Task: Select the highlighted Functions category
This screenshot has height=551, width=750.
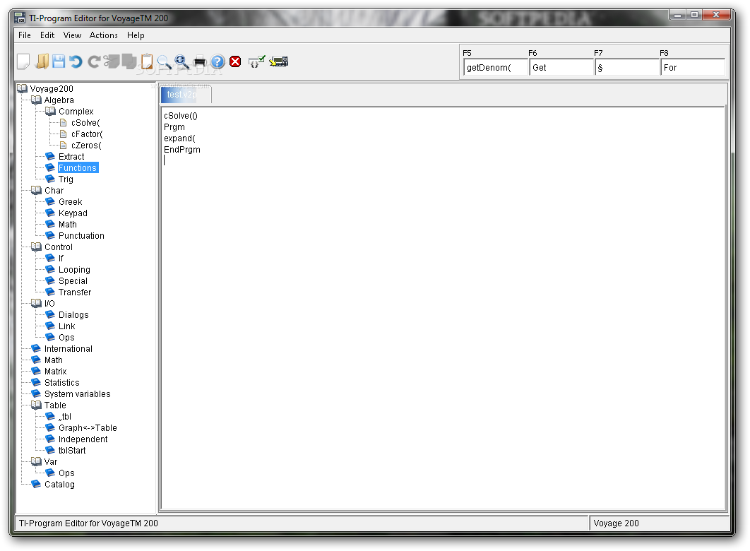Action: 78,168
